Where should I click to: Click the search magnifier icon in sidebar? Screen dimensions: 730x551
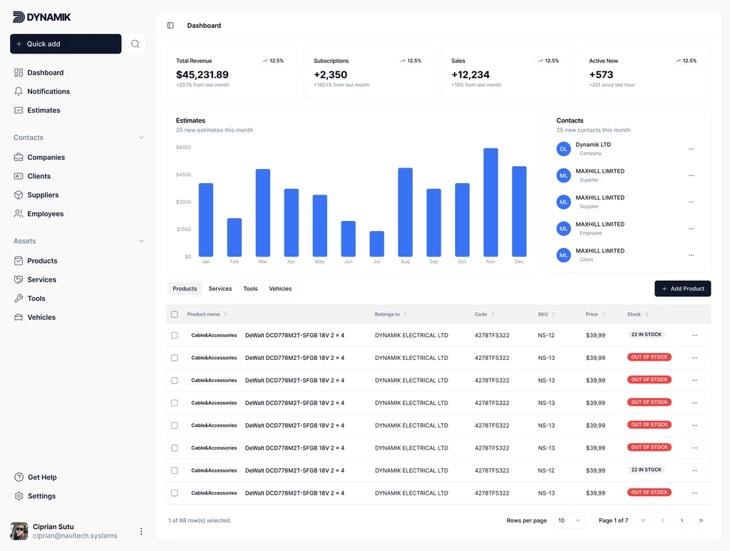(x=135, y=44)
